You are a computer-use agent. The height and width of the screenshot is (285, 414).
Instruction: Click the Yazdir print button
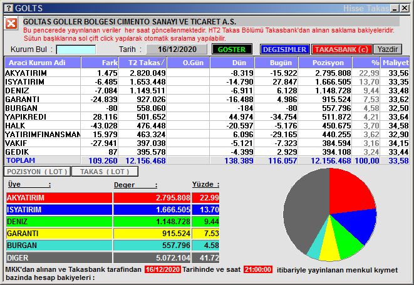click(x=388, y=49)
